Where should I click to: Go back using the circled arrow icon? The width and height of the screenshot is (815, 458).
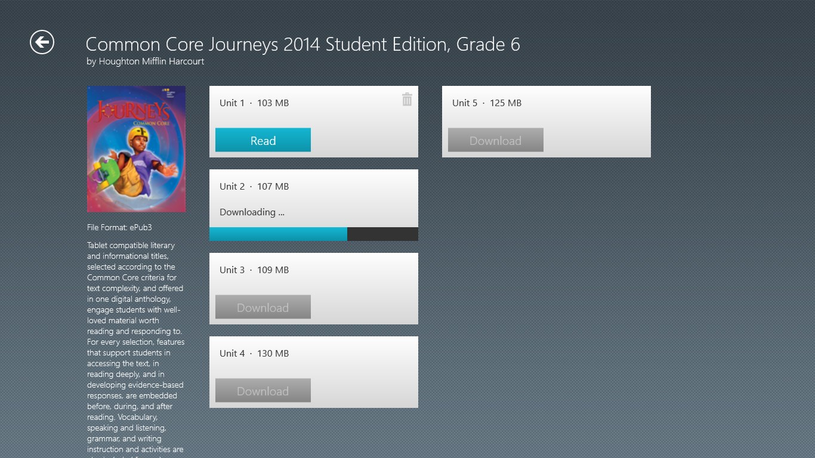tap(42, 42)
